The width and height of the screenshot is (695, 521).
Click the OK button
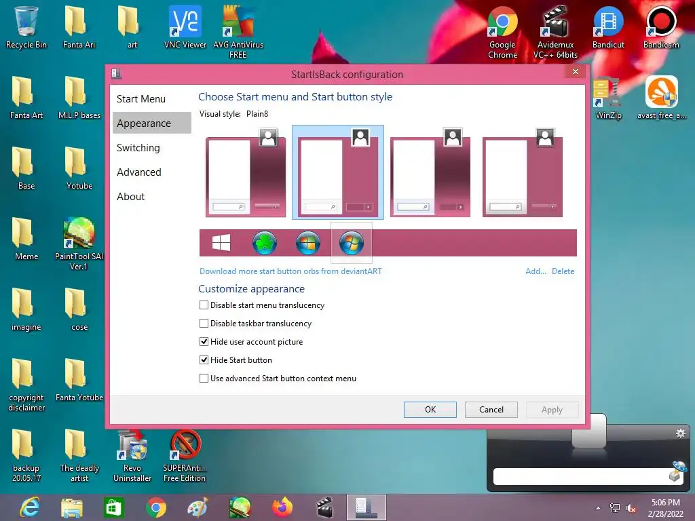[x=430, y=410]
